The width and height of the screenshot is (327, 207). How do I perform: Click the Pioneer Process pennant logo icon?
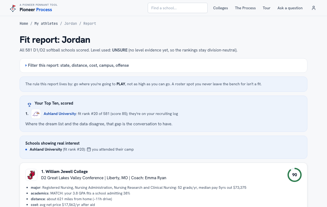(13, 8)
